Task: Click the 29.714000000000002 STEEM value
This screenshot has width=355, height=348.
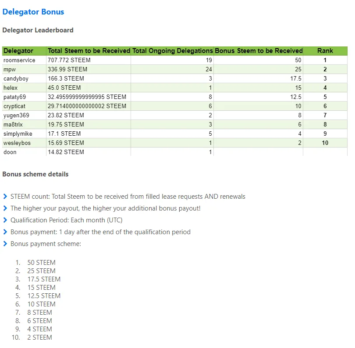Action: [87, 106]
